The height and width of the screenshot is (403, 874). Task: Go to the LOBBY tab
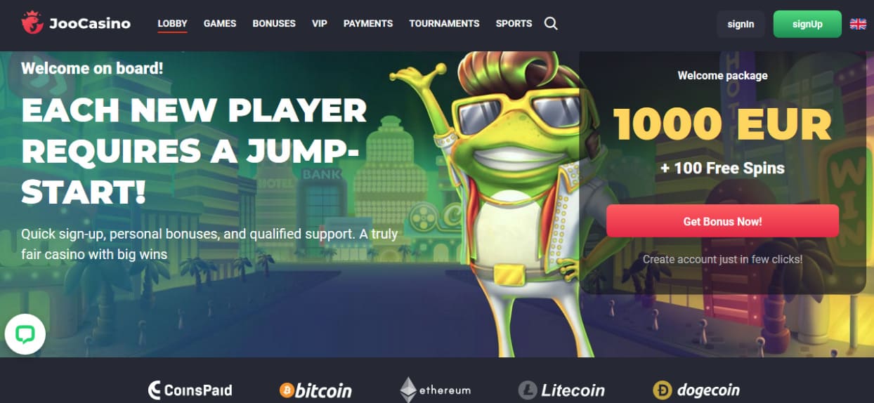click(172, 23)
